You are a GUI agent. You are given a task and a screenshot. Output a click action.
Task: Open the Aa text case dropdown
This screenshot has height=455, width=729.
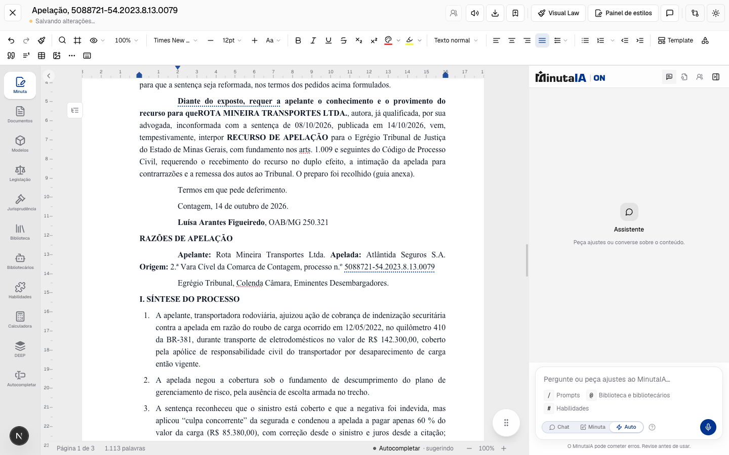[x=273, y=40]
